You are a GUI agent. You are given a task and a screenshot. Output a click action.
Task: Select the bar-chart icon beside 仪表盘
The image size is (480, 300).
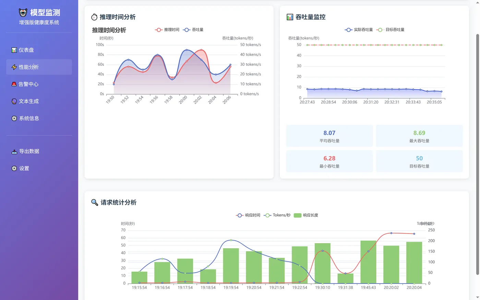tap(15, 50)
